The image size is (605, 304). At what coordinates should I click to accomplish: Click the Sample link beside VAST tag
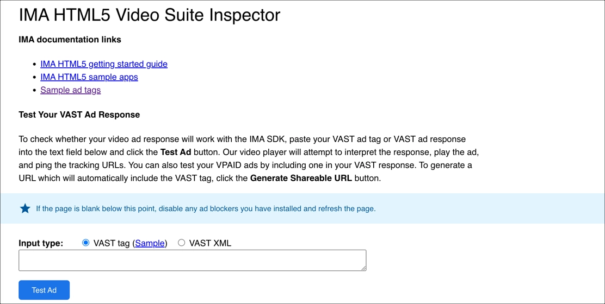click(150, 243)
